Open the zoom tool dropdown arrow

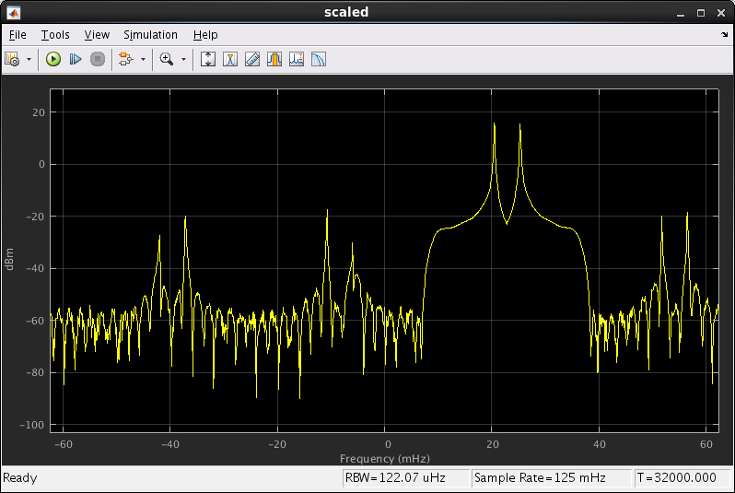coord(183,59)
